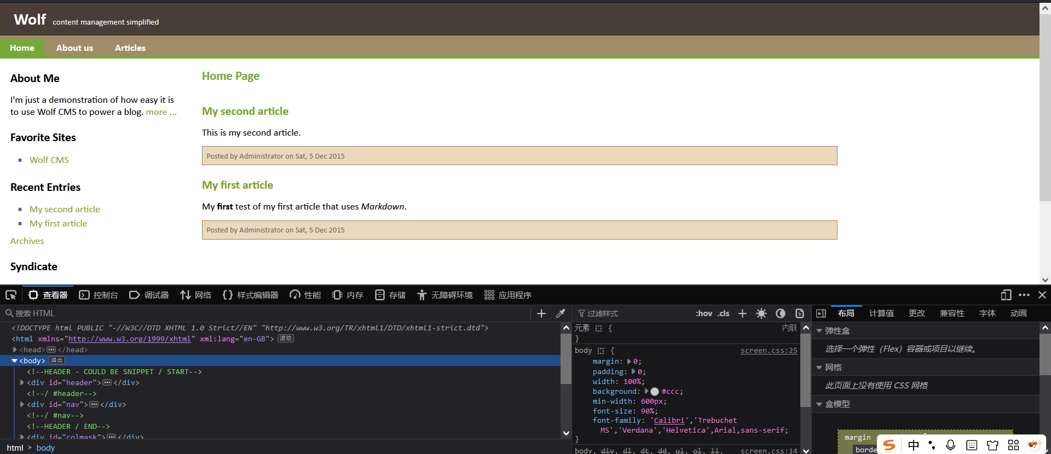Open the #ccc background color swatch

(x=655, y=392)
